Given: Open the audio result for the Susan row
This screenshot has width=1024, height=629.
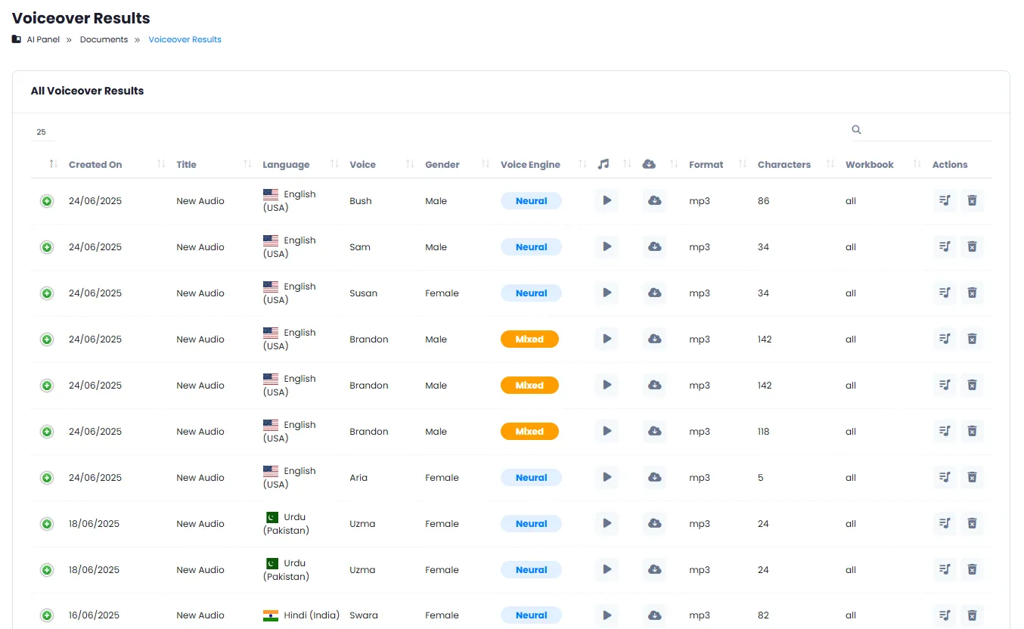Looking at the screenshot, I should pyautogui.click(x=945, y=293).
